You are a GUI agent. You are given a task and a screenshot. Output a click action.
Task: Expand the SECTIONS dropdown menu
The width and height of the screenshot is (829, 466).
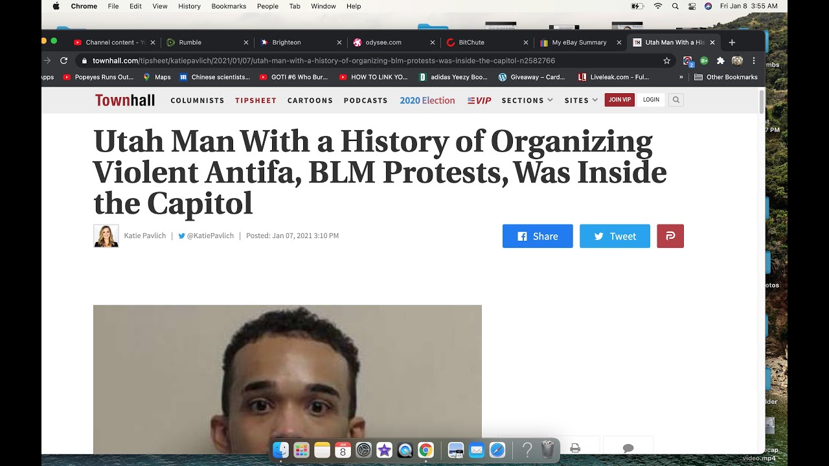click(527, 100)
